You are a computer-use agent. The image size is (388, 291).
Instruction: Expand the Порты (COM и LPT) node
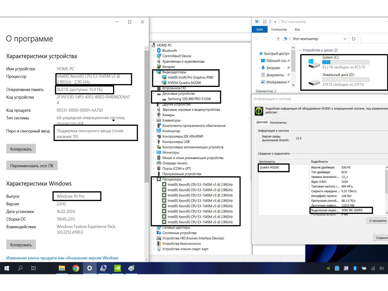click(x=153, y=168)
